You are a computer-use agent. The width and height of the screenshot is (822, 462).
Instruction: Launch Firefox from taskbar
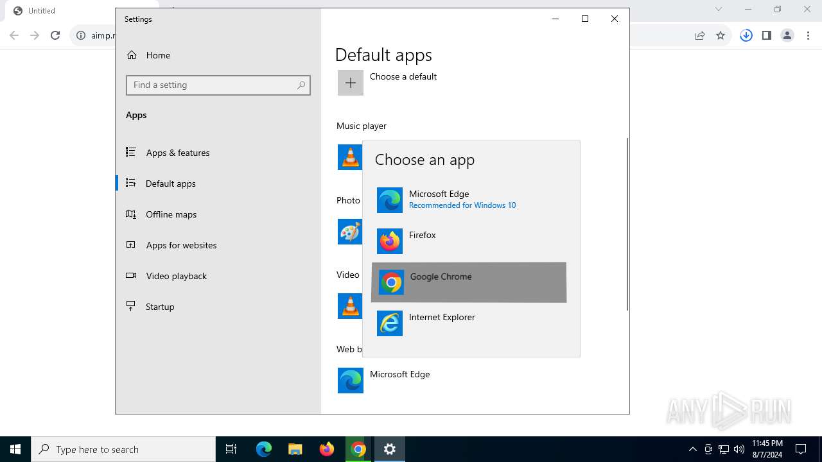327,449
